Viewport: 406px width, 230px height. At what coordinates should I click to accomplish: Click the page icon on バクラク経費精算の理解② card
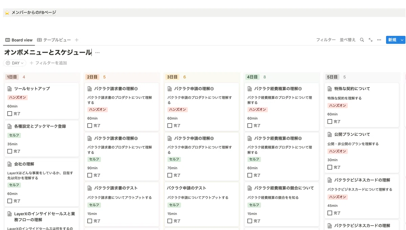(250, 138)
